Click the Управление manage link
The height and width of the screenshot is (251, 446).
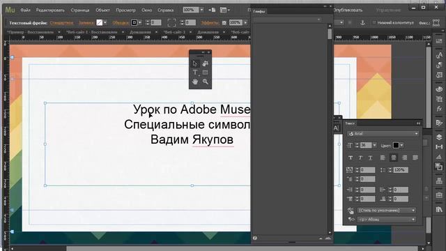tap(388, 10)
